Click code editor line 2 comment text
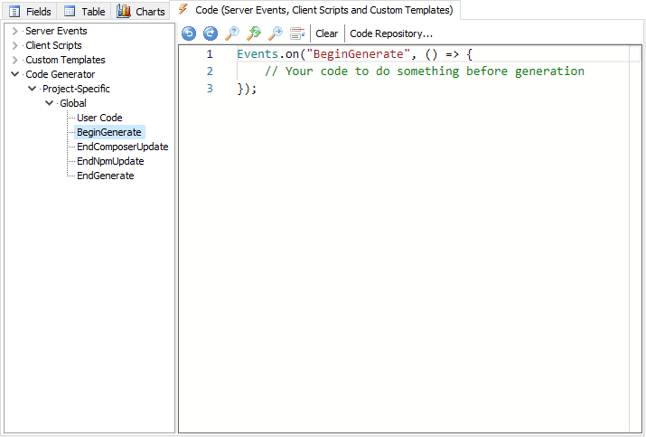The image size is (646, 437). [x=425, y=71]
